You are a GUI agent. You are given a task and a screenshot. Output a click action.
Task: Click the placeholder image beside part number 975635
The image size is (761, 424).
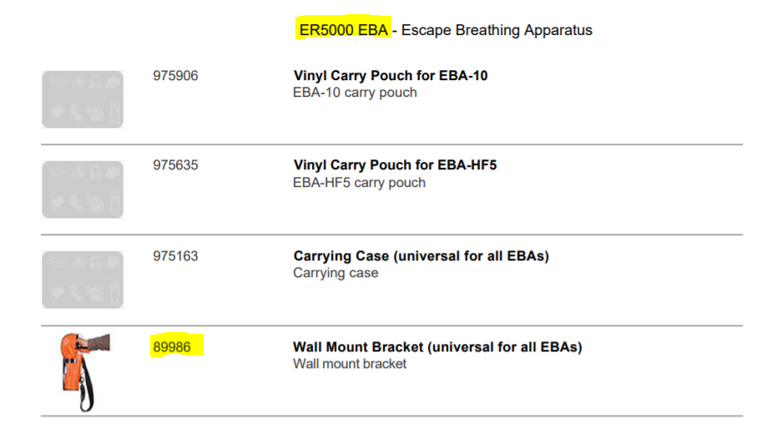click(83, 189)
